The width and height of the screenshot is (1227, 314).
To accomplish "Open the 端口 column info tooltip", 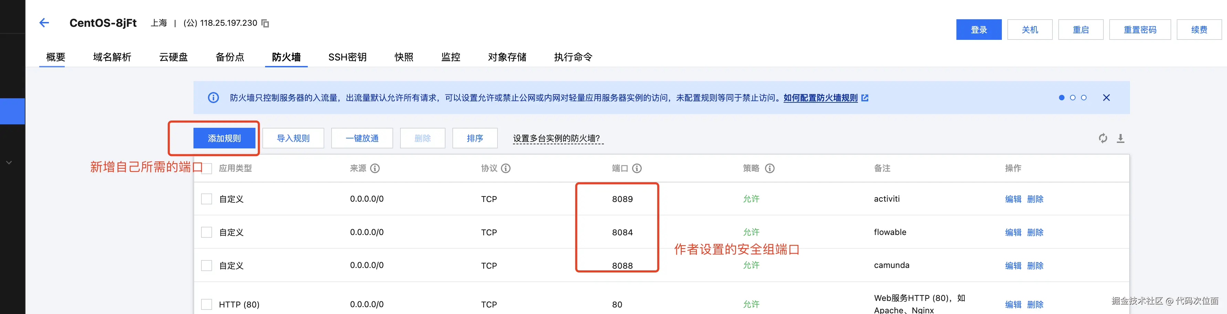I will (637, 168).
